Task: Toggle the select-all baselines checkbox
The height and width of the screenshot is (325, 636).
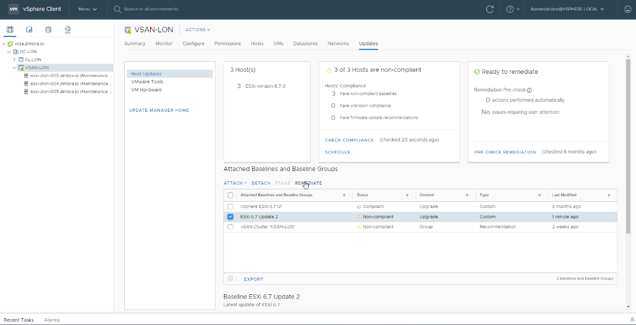Action: 231,196
